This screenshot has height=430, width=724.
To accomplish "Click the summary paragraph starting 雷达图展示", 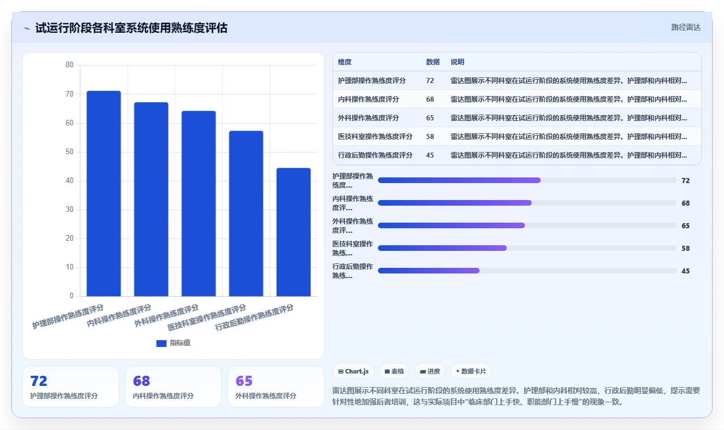I will (516, 397).
